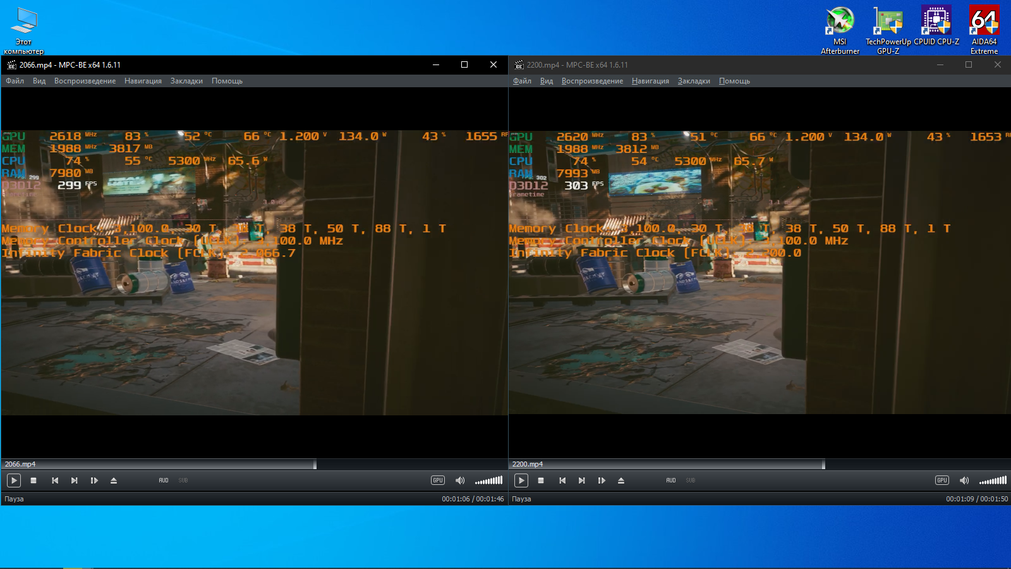Screen dimensions: 1011x569
Task: Open Помощь menu in 2200.mp4 window
Action: [x=734, y=81]
